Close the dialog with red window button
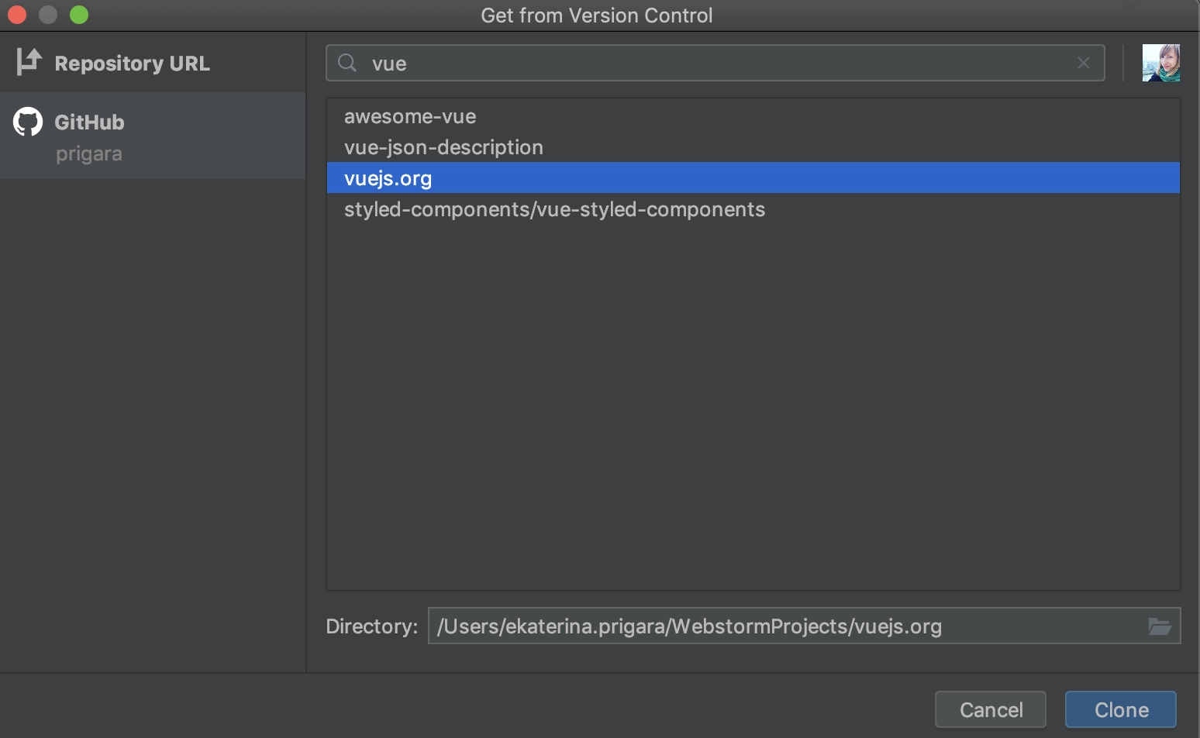The width and height of the screenshot is (1200, 738). point(17,15)
